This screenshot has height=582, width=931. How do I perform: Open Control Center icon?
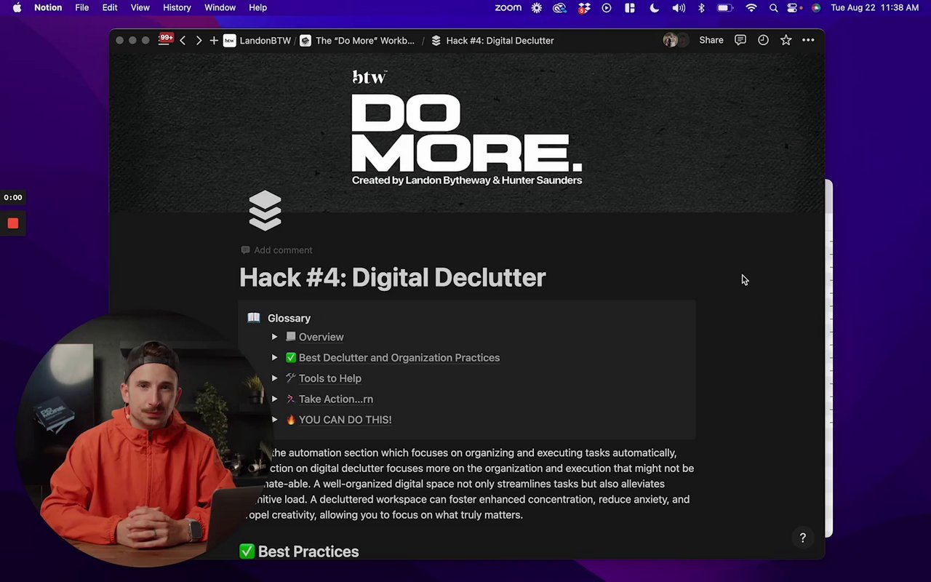point(794,7)
